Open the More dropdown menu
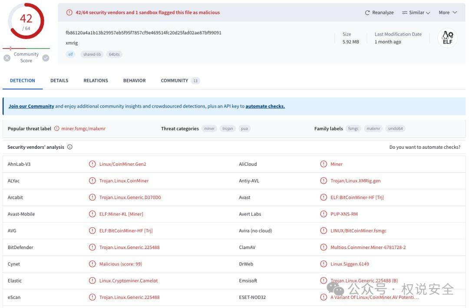Viewport: 469px width, 308px height. click(x=448, y=13)
